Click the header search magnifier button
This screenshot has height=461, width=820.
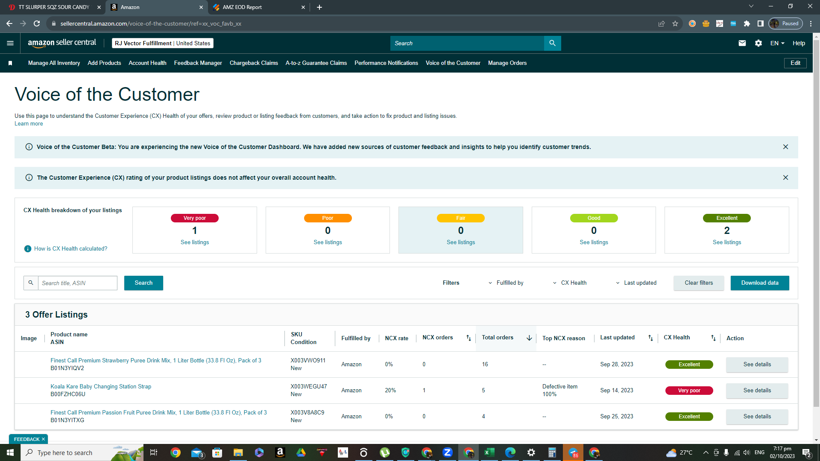click(x=552, y=43)
